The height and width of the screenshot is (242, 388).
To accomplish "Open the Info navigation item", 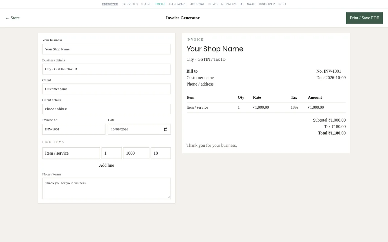I will [282, 4].
